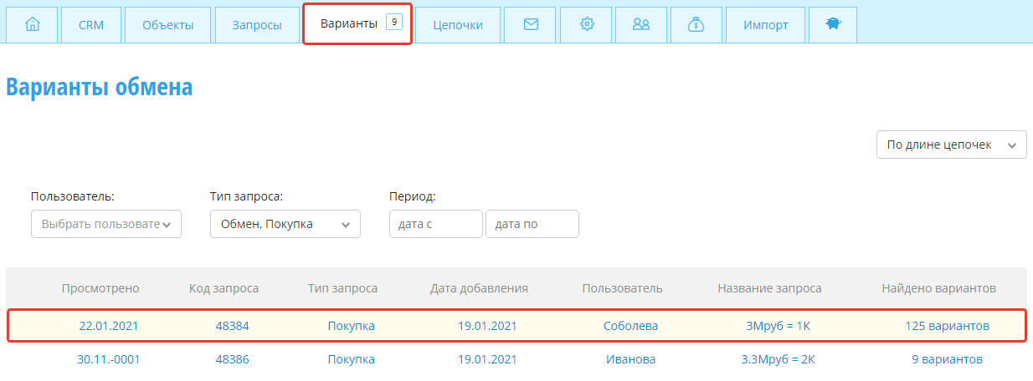Click the дата с input field
The width and height of the screenshot is (1033, 381).
click(436, 224)
